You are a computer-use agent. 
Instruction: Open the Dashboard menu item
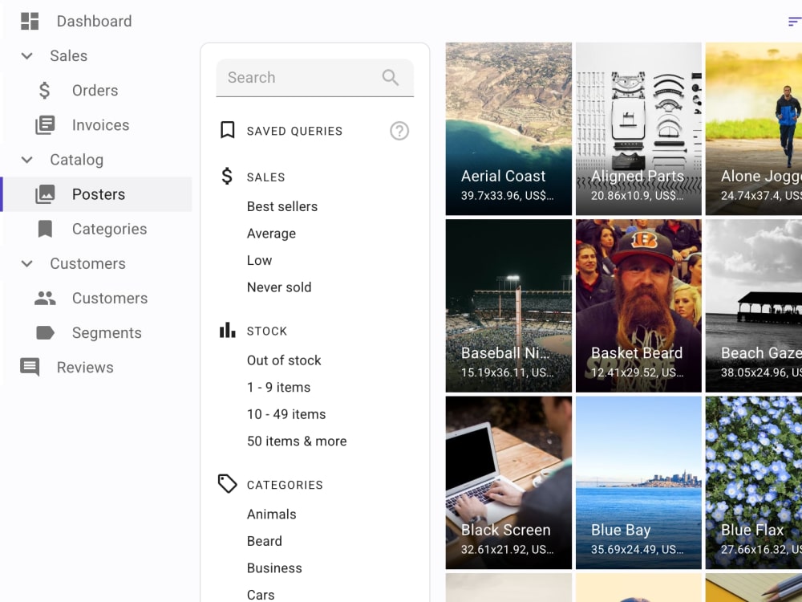97,21
